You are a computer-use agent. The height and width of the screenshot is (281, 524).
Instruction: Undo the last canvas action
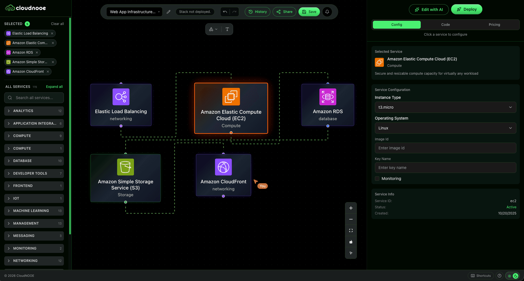pyautogui.click(x=225, y=12)
